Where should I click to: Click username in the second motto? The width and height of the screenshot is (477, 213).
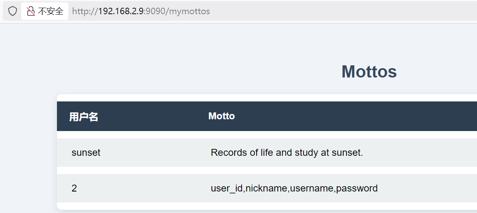(311, 188)
